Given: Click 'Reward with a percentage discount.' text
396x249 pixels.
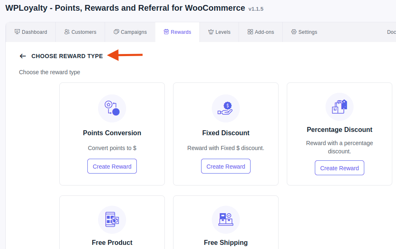Looking at the screenshot, I should 340,147.
